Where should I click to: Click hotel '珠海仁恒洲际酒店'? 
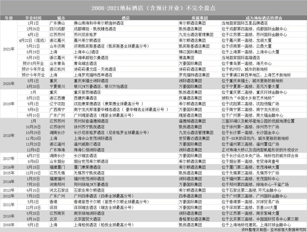89,150
